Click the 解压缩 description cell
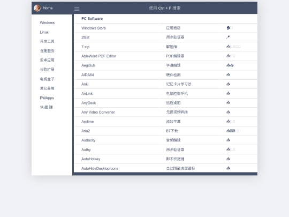The height and width of the screenshot is (217, 289). (x=172, y=47)
